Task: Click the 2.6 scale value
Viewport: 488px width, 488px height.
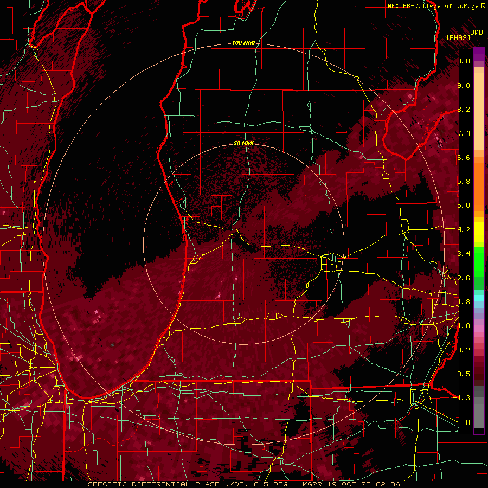Action: pyautogui.click(x=464, y=278)
